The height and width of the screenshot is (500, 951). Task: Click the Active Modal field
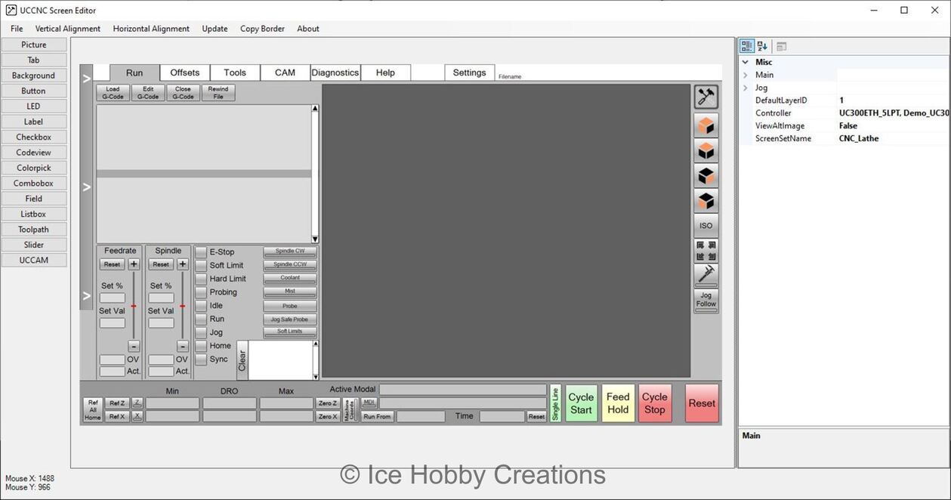pos(462,390)
